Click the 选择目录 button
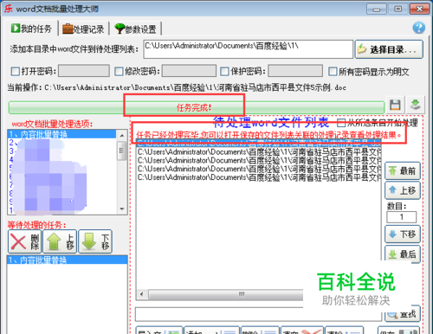433x334 pixels. pyautogui.click(x=389, y=49)
